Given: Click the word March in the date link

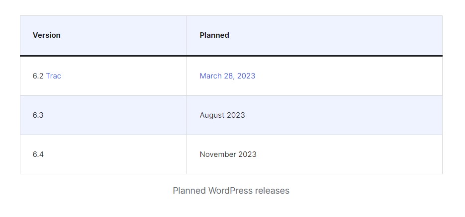Looking at the screenshot, I should coord(210,76).
